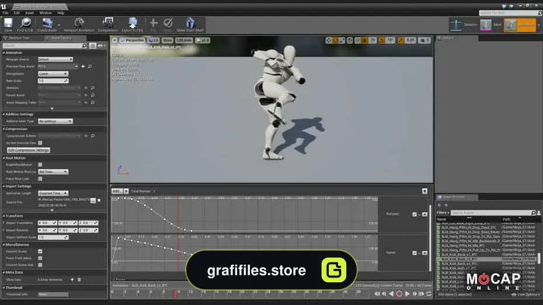
Task: Toggle the EnableRootMotion checkbox
Action: tap(40, 164)
